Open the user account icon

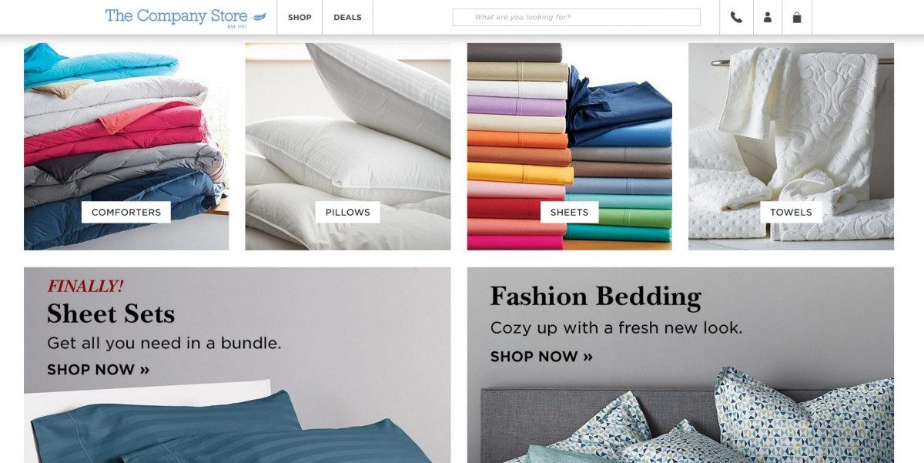click(x=768, y=17)
